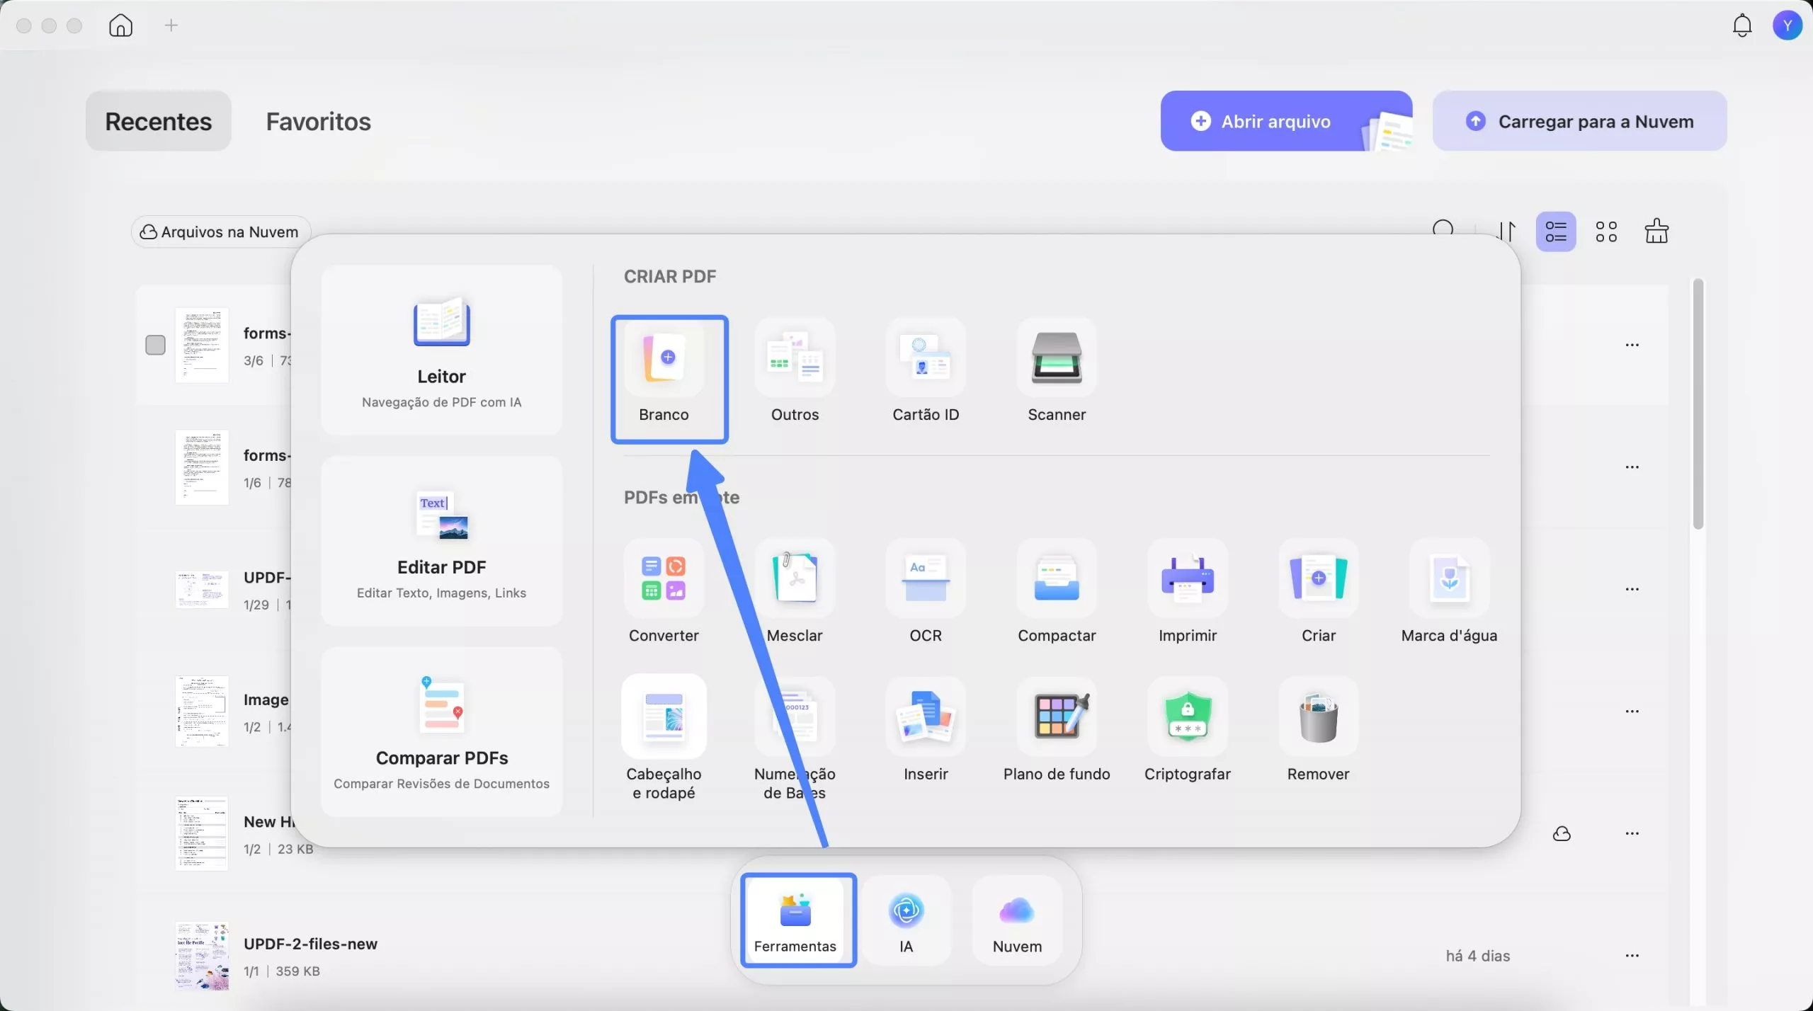Open the Compactar tool
Screen dimensions: 1813x1011
point(1056,593)
